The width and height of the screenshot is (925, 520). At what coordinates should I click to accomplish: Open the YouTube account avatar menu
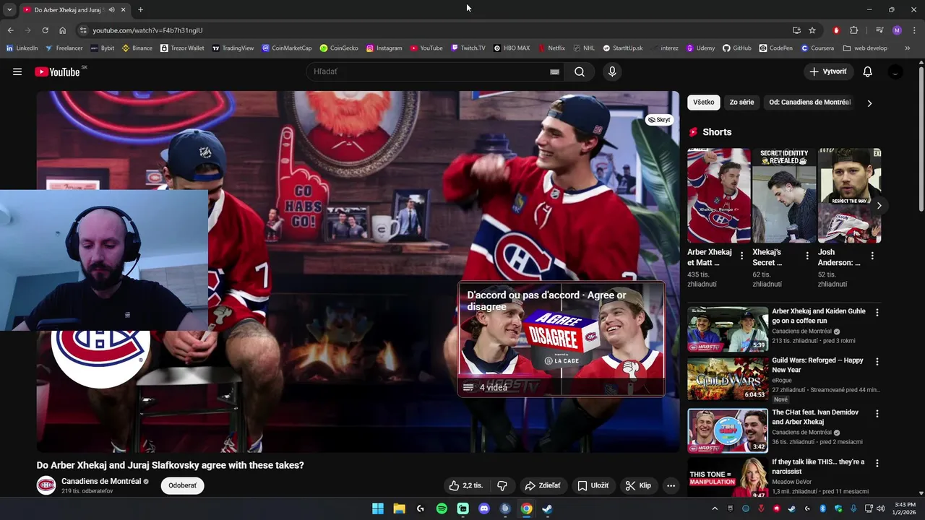pyautogui.click(x=895, y=71)
